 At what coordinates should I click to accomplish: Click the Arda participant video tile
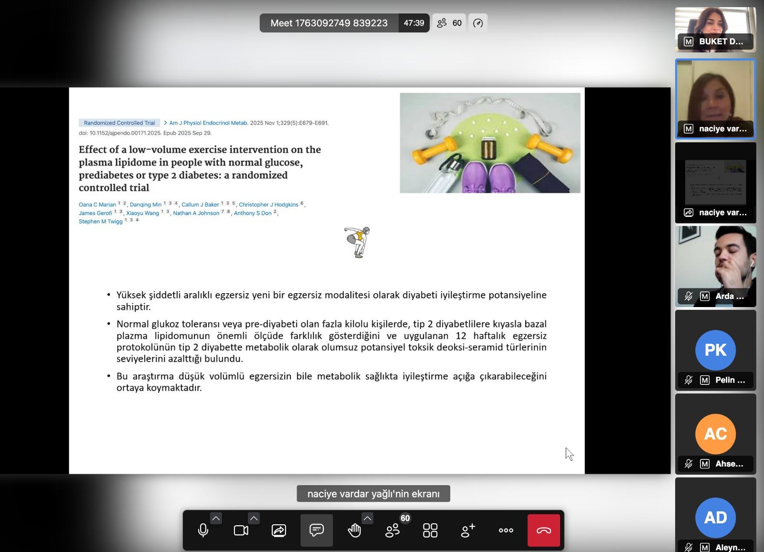[x=715, y=266]
